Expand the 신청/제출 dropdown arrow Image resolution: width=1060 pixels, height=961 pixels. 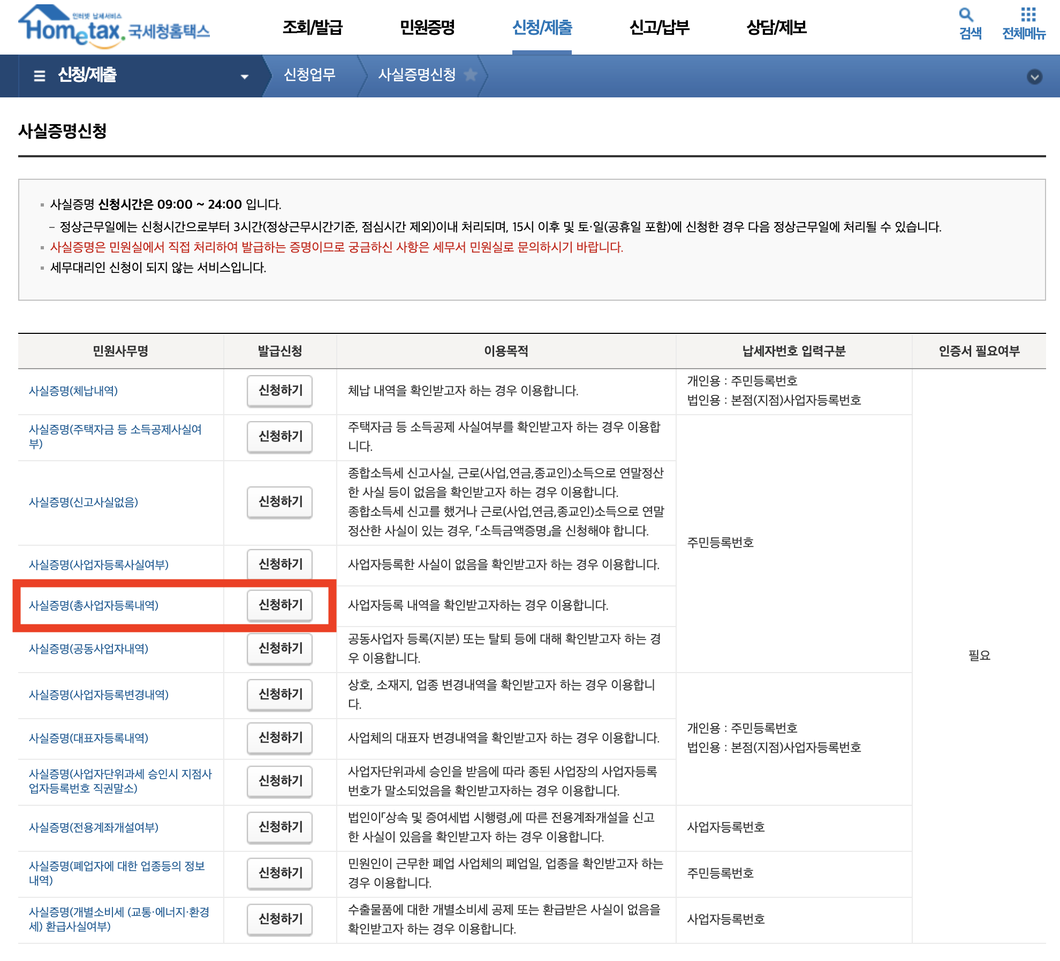coord(245,77)
